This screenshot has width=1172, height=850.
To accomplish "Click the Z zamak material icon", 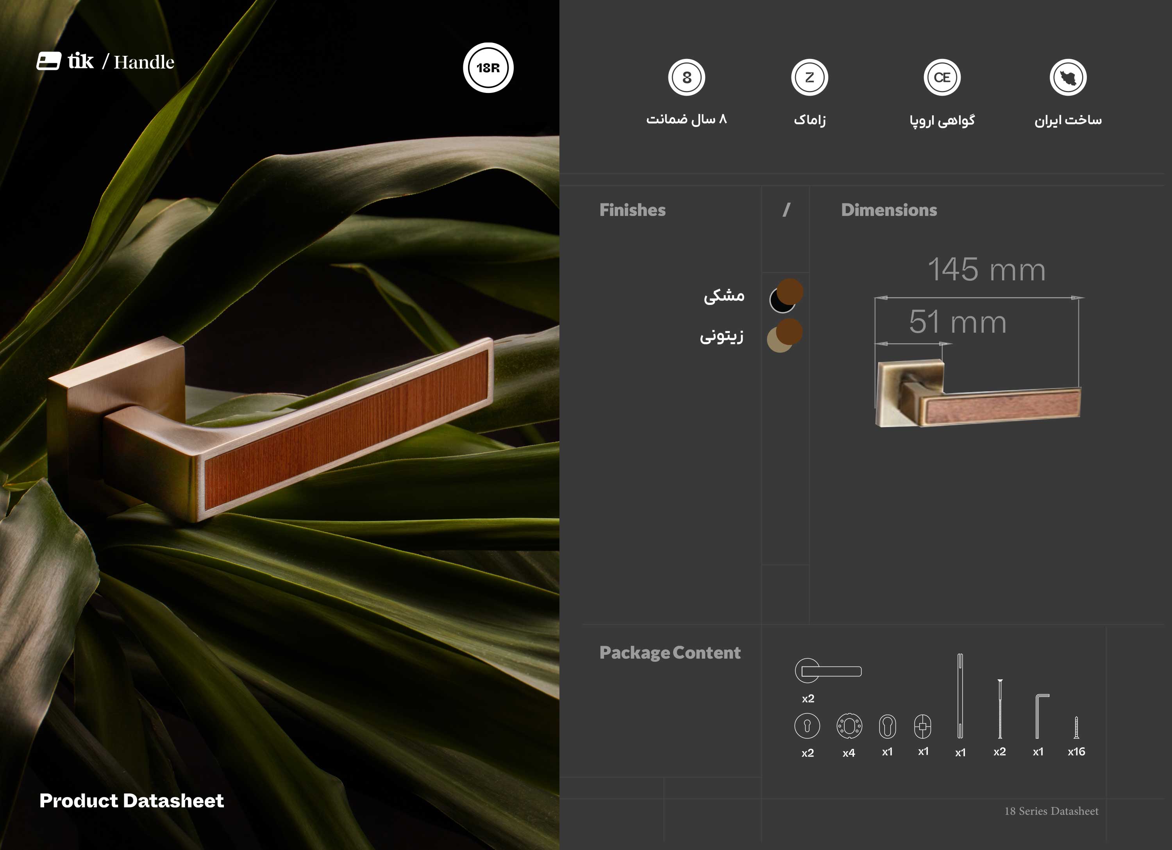I will pyautogui.click(x=809, y=77).
